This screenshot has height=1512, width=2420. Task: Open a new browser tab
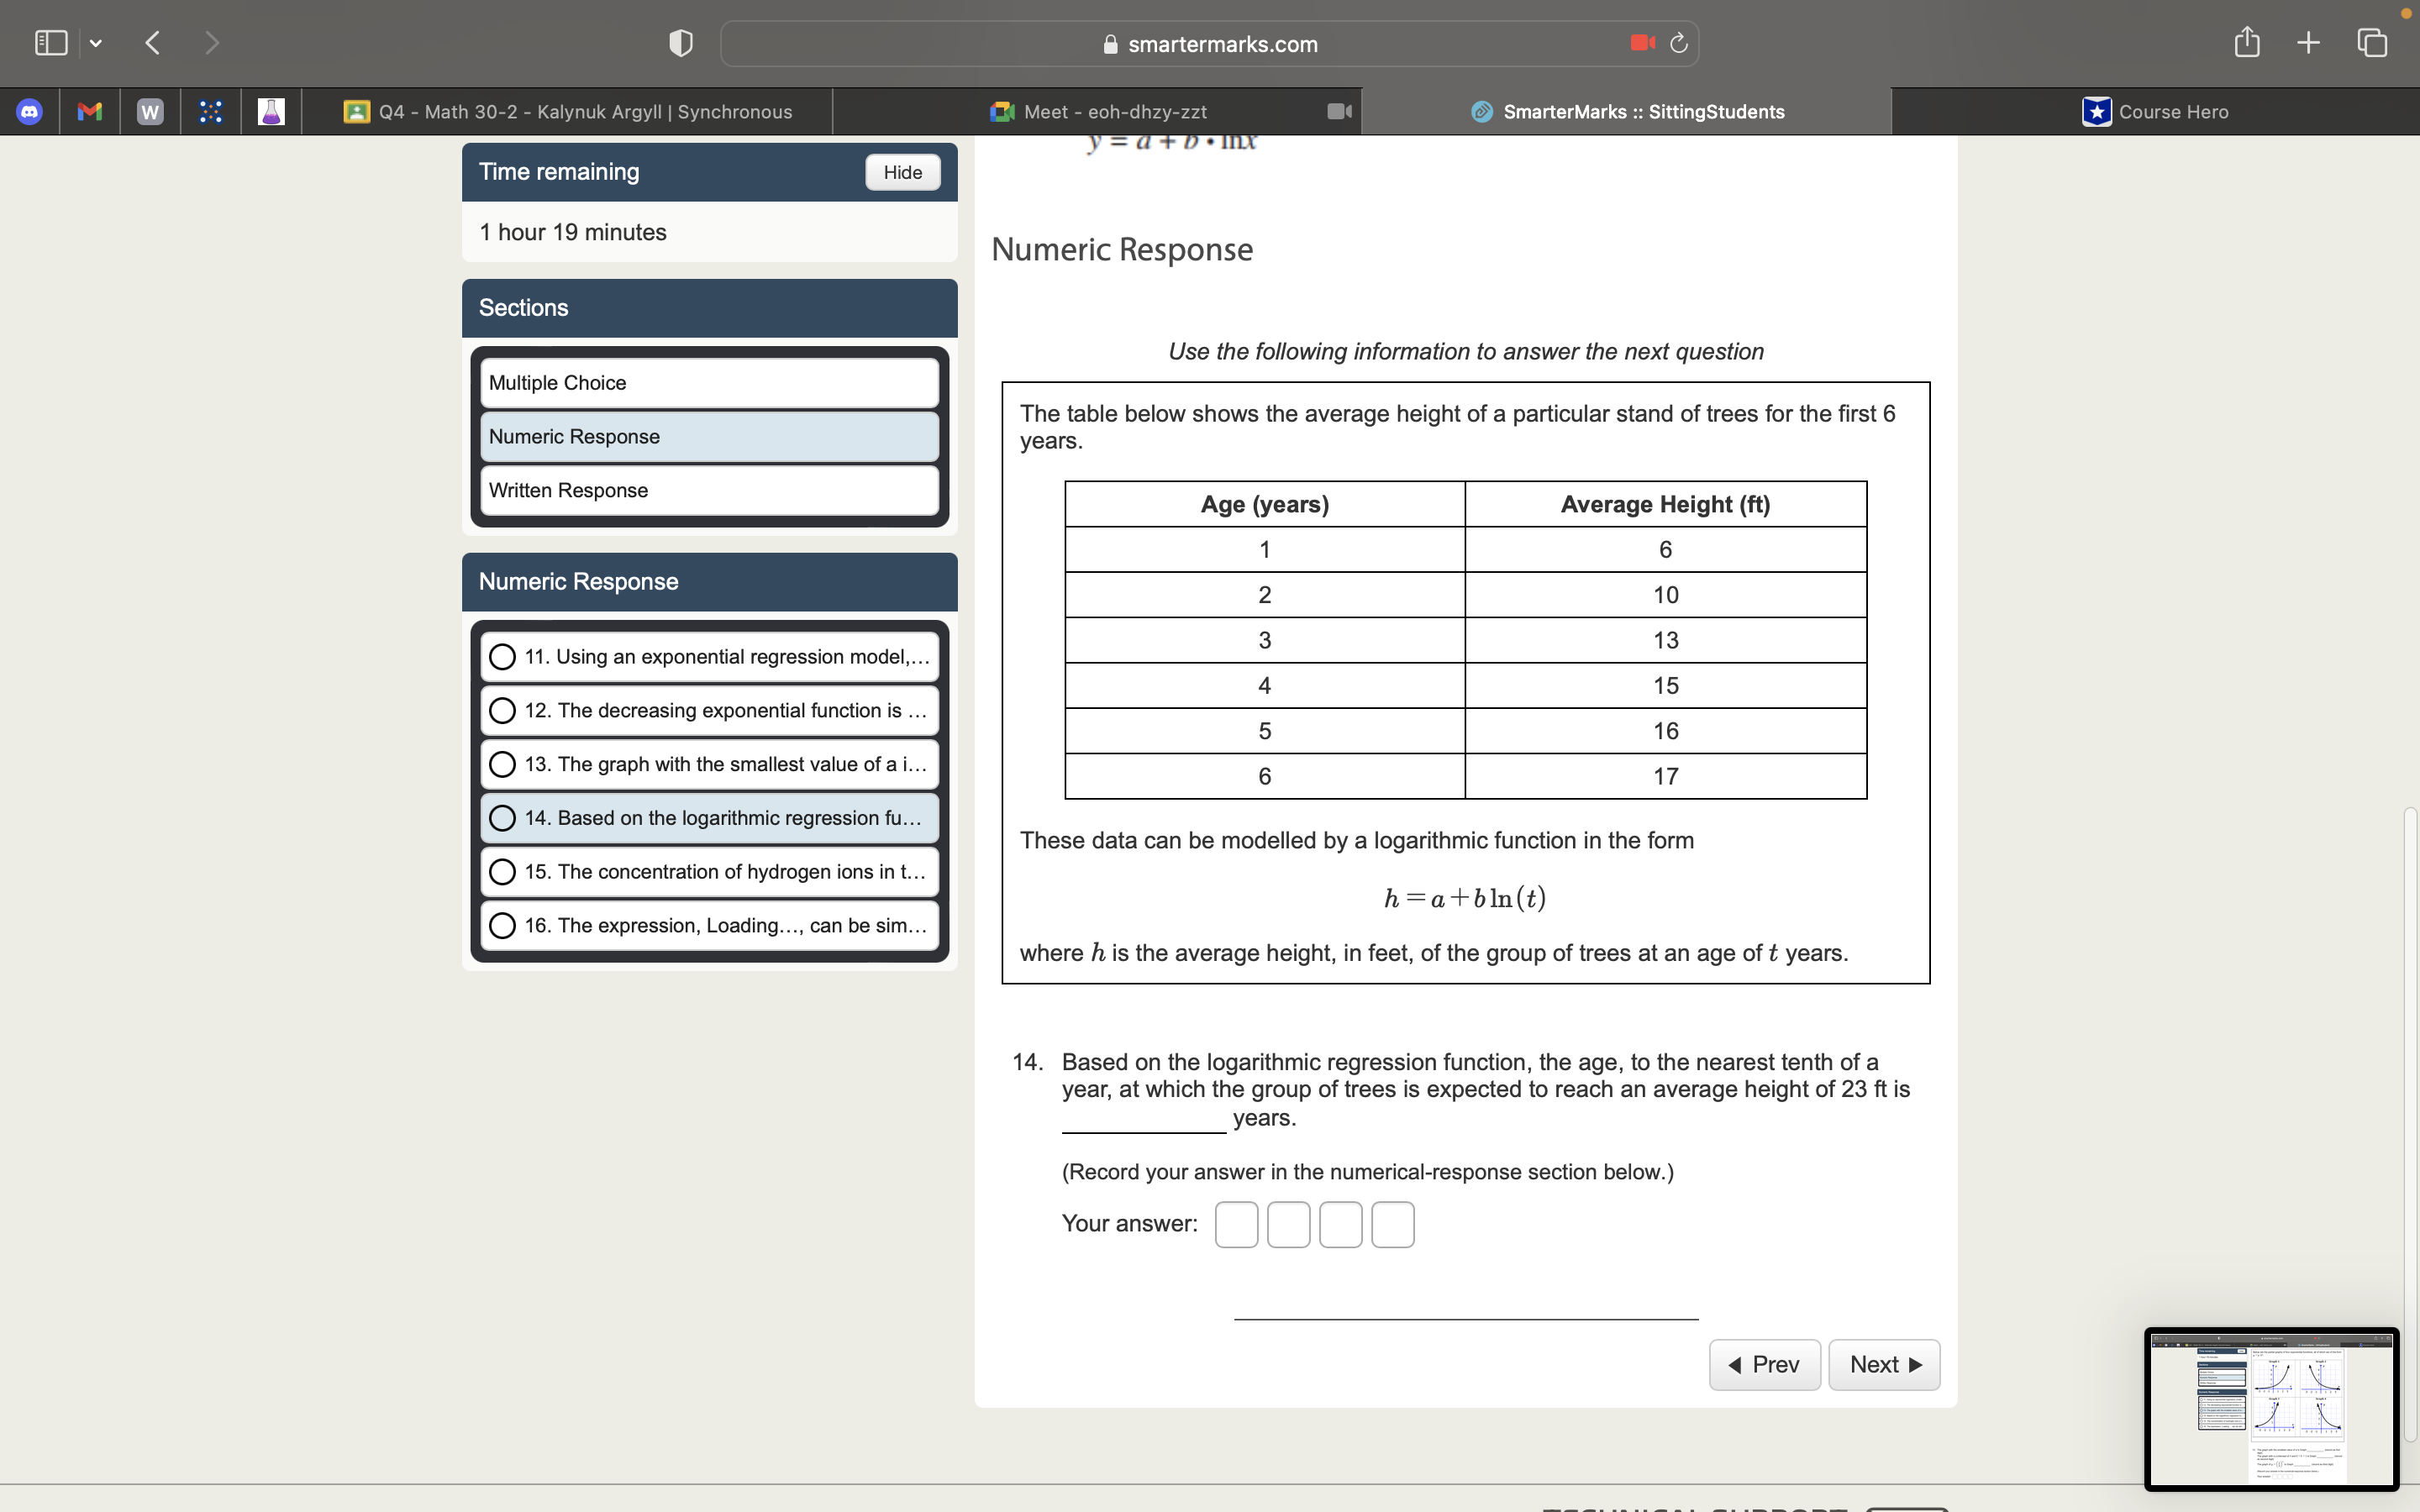(2308, 42)
